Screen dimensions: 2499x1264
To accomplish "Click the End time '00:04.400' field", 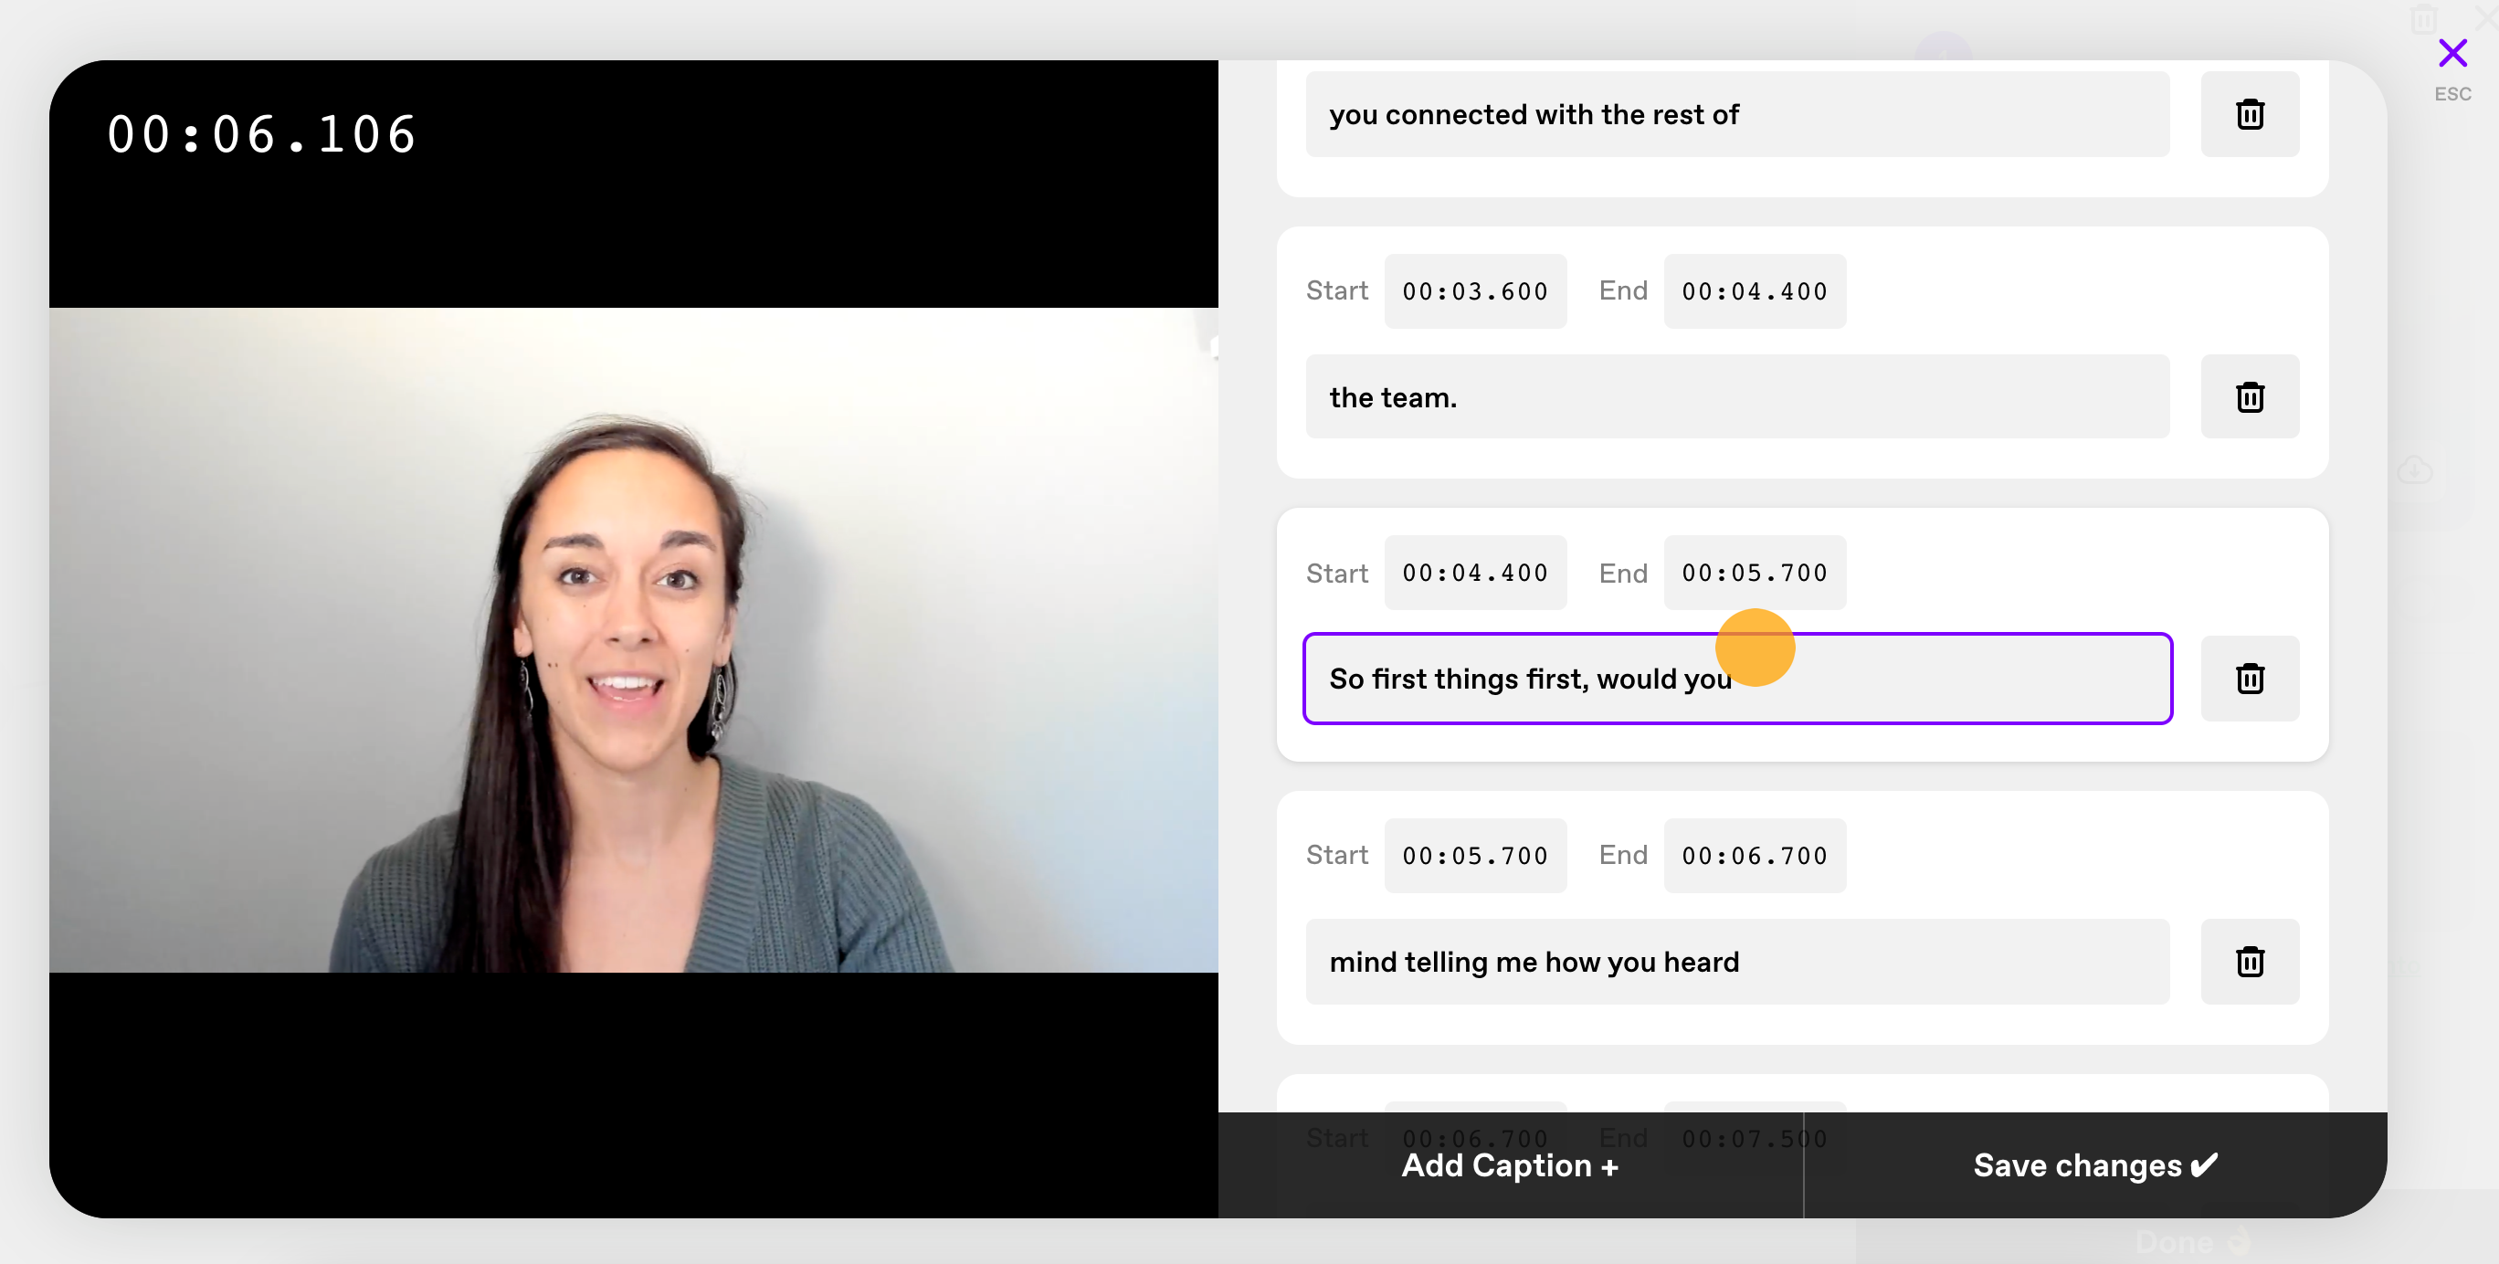I will click(x=1754, y=290).
